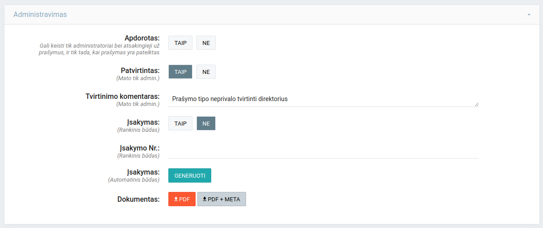Set Apdorotas to NE
This screenshot has height=228, width=543.
[x=206, y=43]
